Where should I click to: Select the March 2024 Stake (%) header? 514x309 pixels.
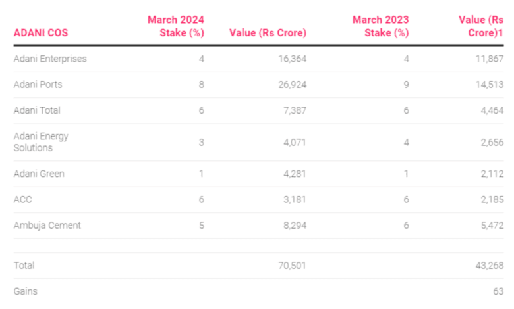[176, 26]
